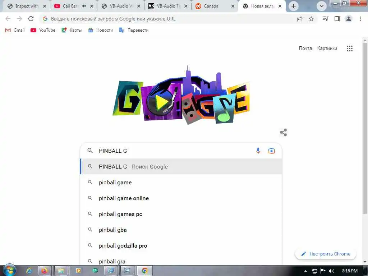Click the Chrome icon in taskbar
368x276 pixels.
144,271
